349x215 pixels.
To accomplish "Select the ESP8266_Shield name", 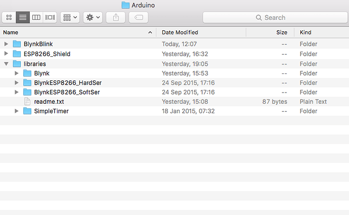I will pyautogui.click(x=47, y=54).
